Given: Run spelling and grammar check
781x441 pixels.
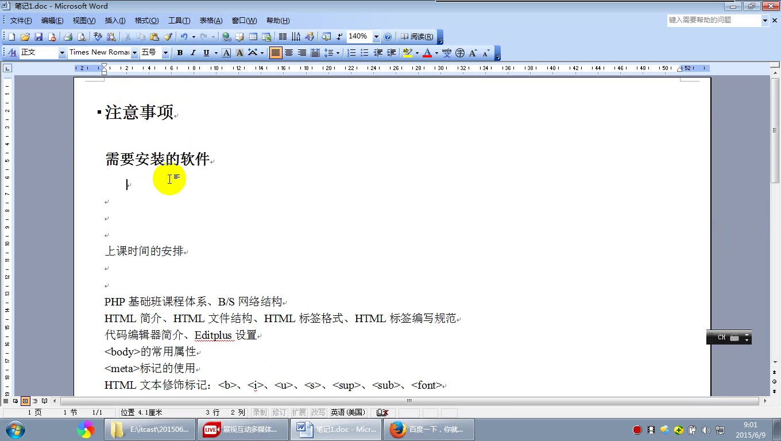Looking at the screenshot, I should (98, 37).
